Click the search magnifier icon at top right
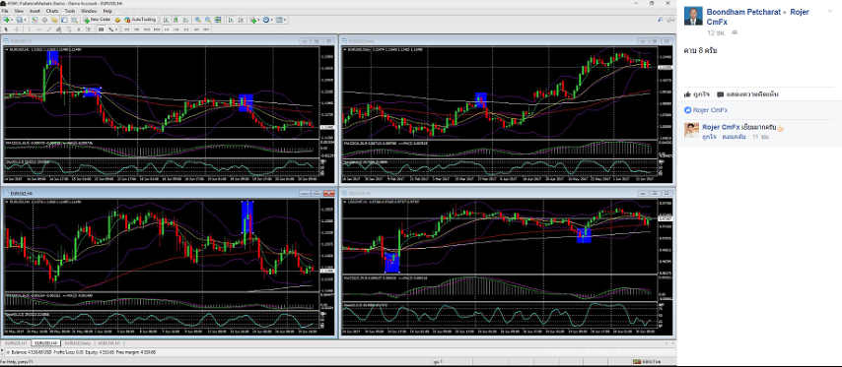Viewport: 842px width, 367px height. tap(660, 20)
